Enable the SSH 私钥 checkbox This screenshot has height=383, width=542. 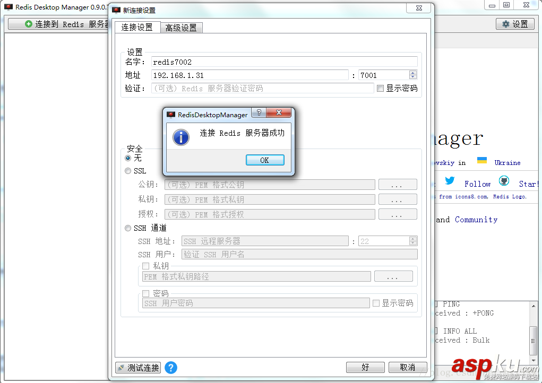146,266
